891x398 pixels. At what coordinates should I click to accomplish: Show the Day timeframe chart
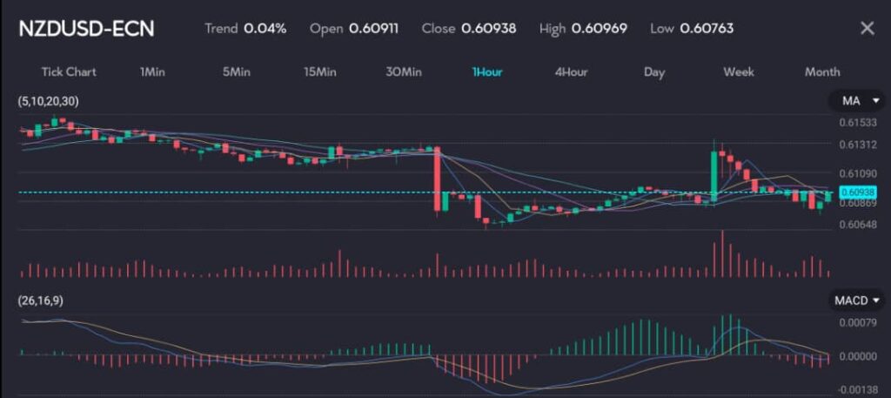654,71
